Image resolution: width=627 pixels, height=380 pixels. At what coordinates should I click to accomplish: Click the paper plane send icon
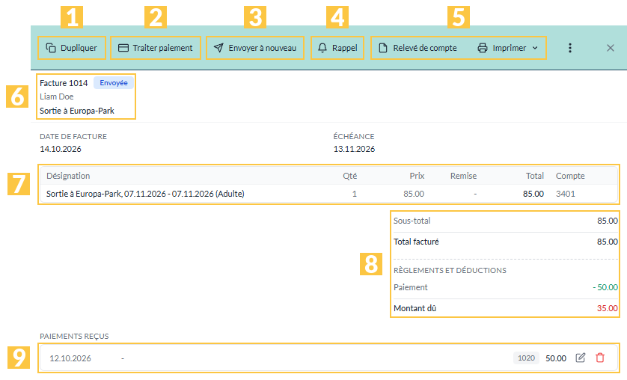point(218,48)
